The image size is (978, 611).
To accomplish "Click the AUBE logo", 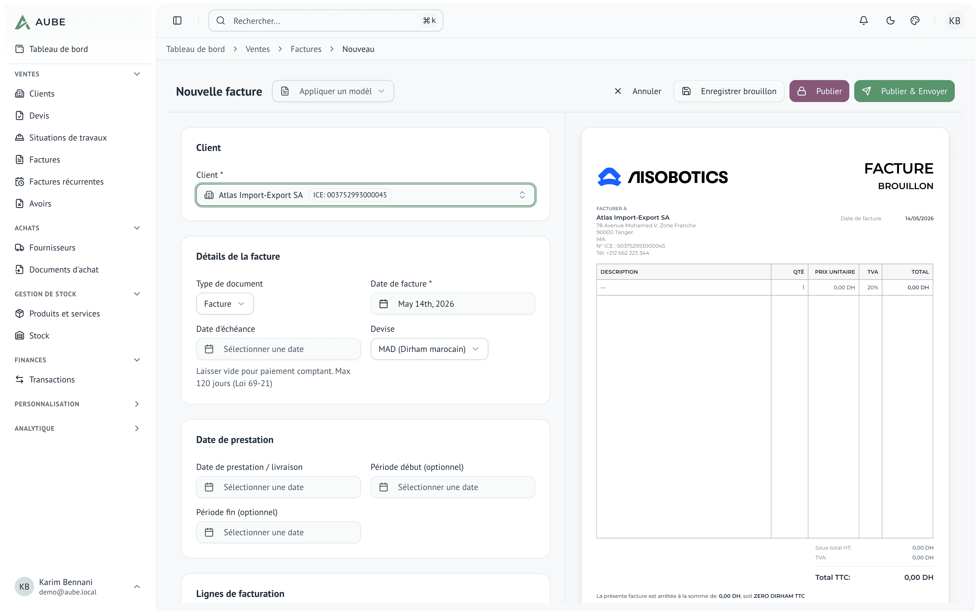I will point(40,22).
